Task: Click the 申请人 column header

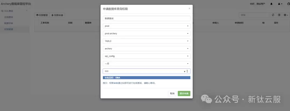Action: (x=216, y=23)
